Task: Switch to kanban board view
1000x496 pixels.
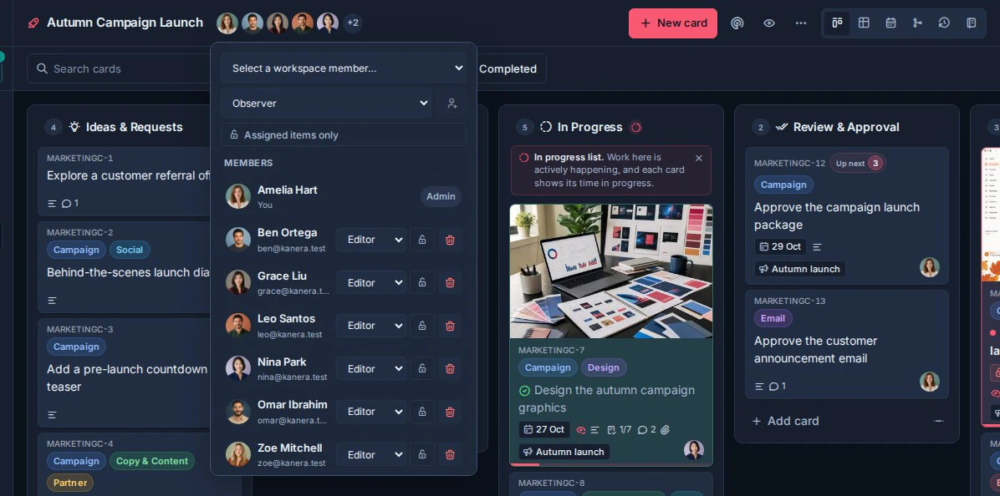Action: [837, 23]
